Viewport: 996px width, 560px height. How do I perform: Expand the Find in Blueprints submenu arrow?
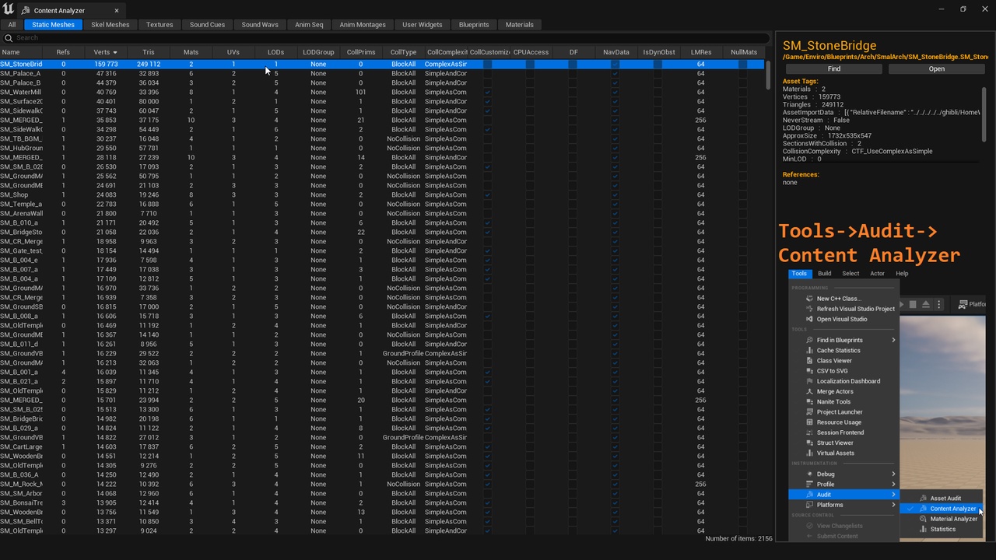(x=893, y=340)
